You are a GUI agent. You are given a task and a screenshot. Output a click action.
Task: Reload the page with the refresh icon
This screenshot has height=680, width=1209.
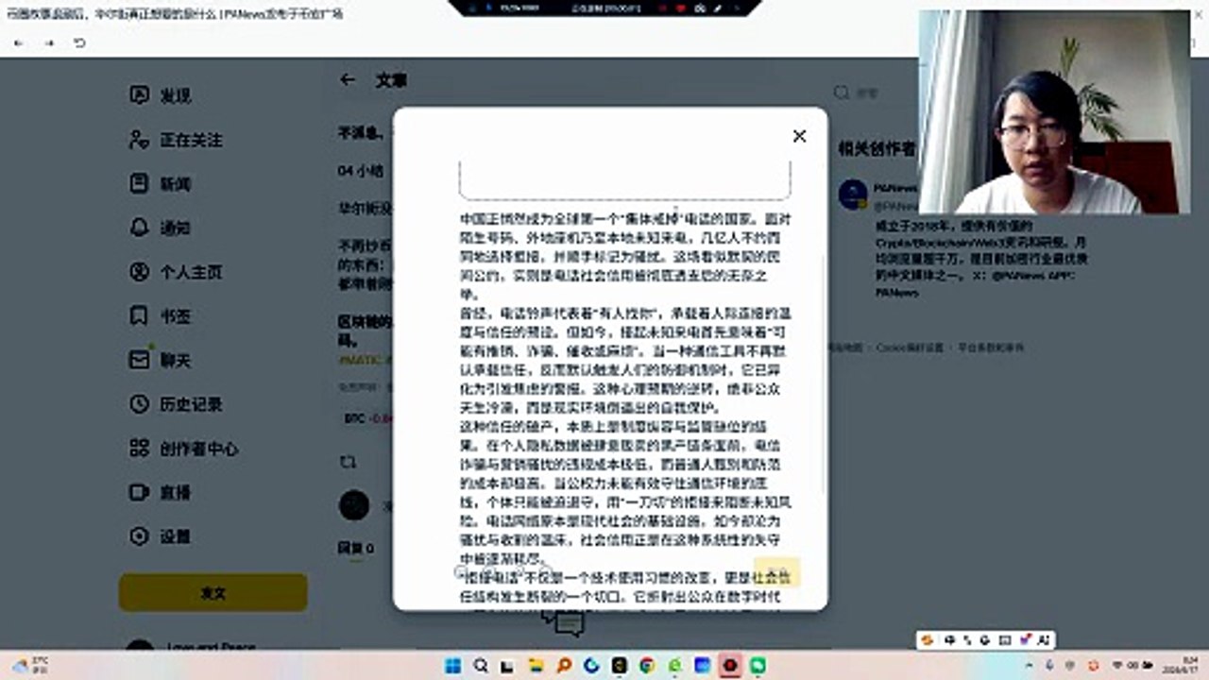(79, 42)
